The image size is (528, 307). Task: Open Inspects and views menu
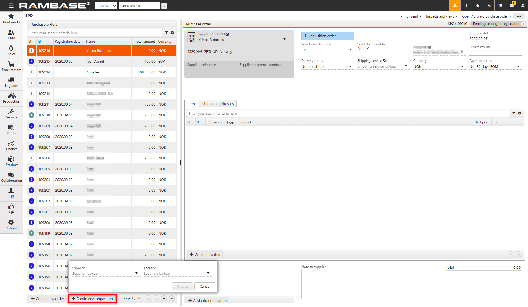point(441,16)
